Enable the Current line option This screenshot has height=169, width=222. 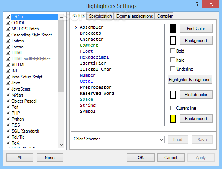[x=173, y=108]
